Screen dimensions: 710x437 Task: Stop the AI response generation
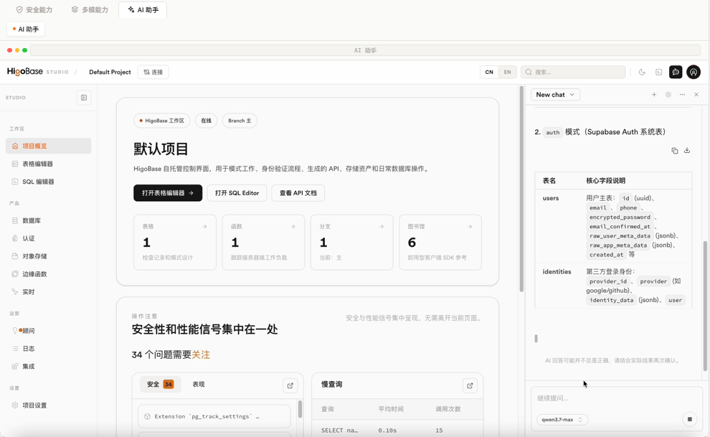click(689, 419)
